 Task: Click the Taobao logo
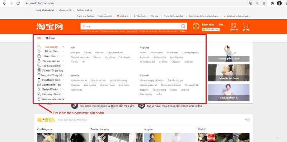(50, 26)
